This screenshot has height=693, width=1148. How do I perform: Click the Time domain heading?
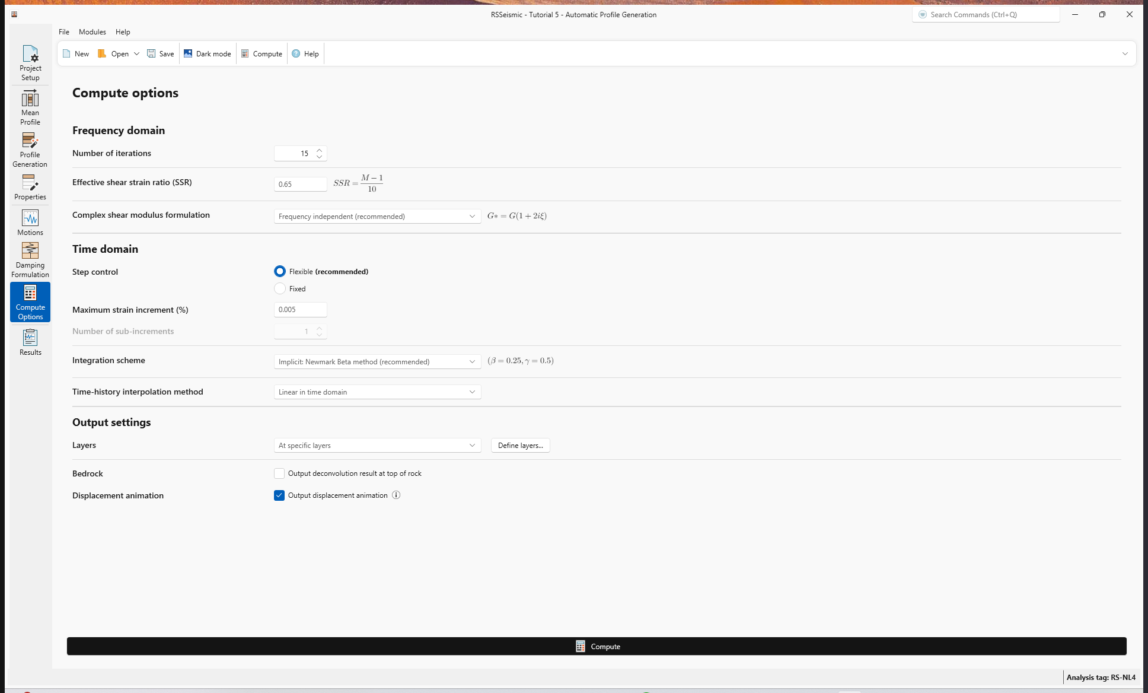coord(105,249)
